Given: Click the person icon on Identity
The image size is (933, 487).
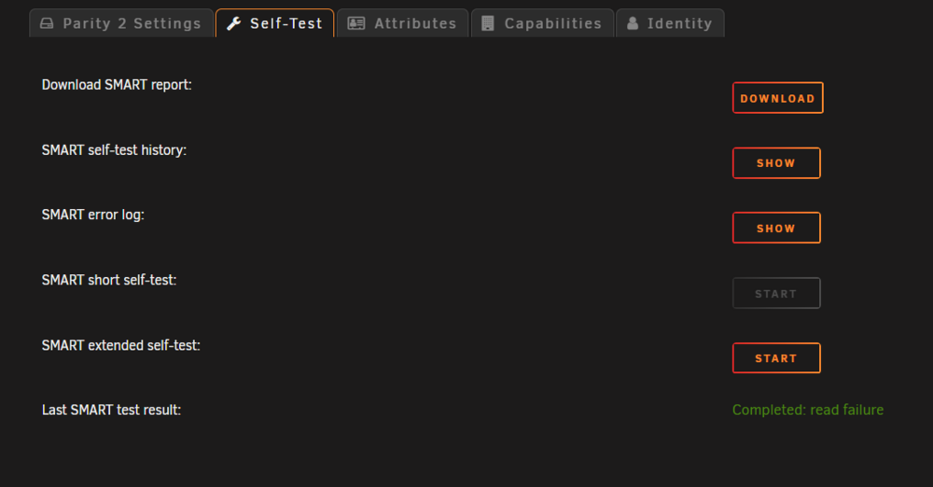Looking at the screenshot, I should tap(634, 23).
